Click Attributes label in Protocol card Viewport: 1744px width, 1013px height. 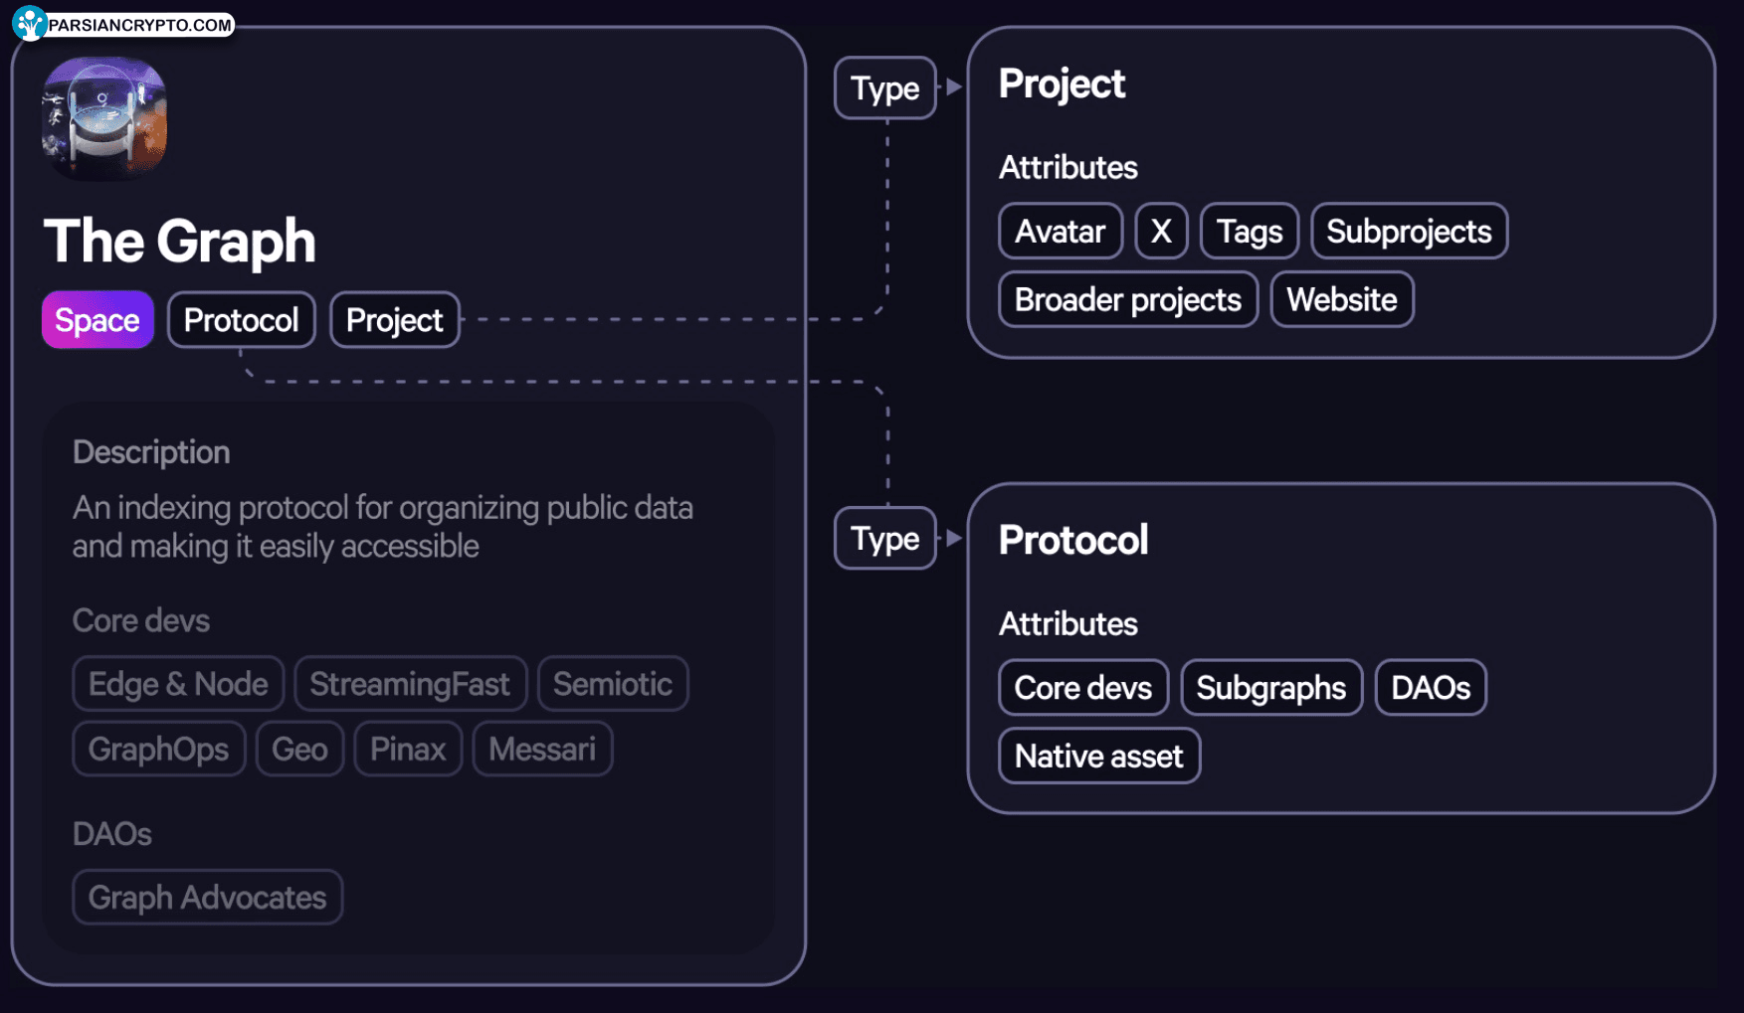[1068, 624]
